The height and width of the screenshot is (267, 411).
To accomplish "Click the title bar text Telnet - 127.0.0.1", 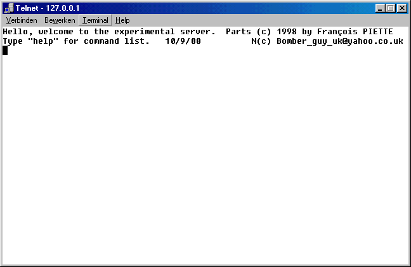I will 48,8.
